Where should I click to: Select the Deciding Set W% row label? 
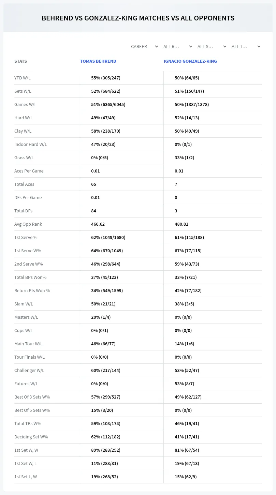point(31,437)
